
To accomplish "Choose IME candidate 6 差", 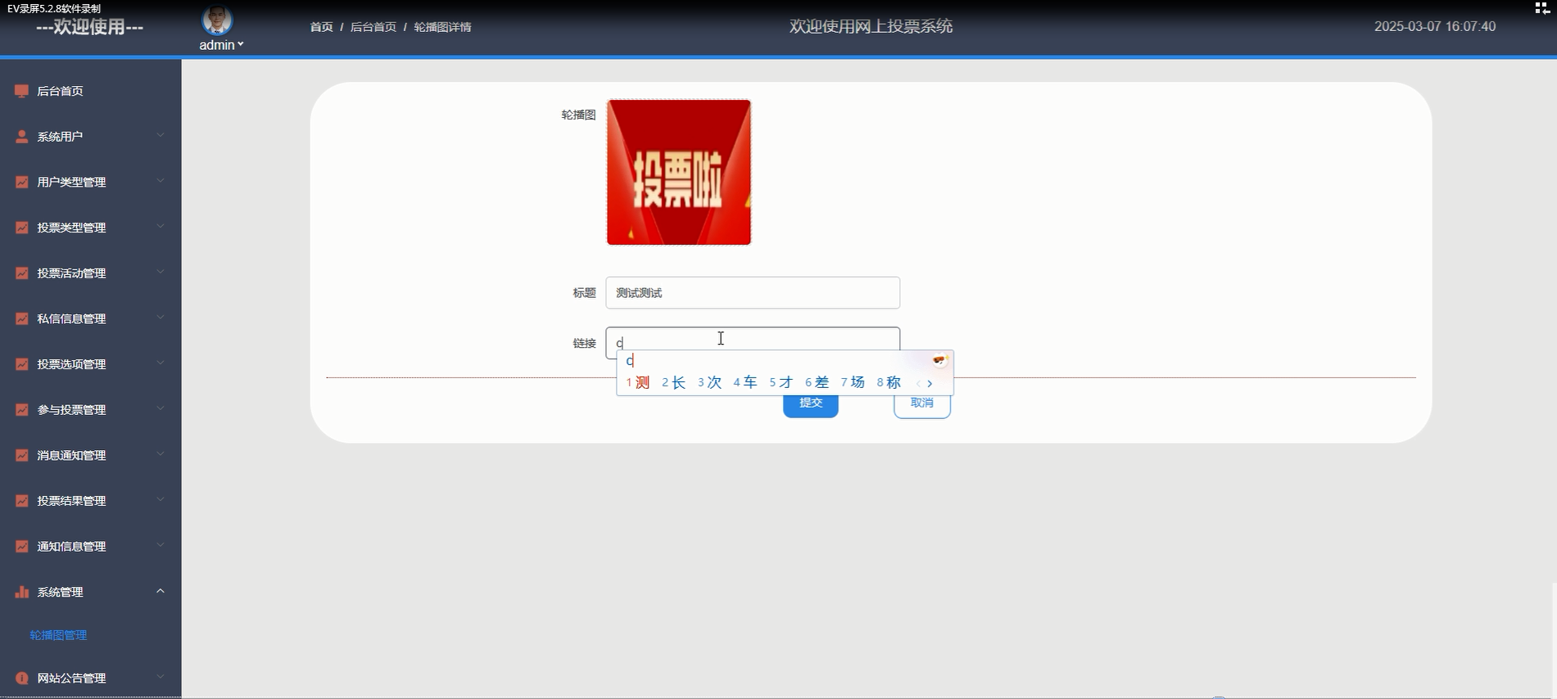I will 817,382.
